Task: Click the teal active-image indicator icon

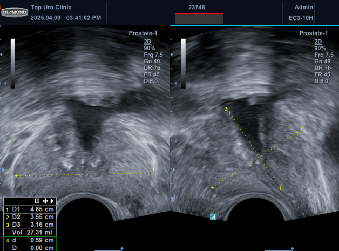Action: (213, 217)
